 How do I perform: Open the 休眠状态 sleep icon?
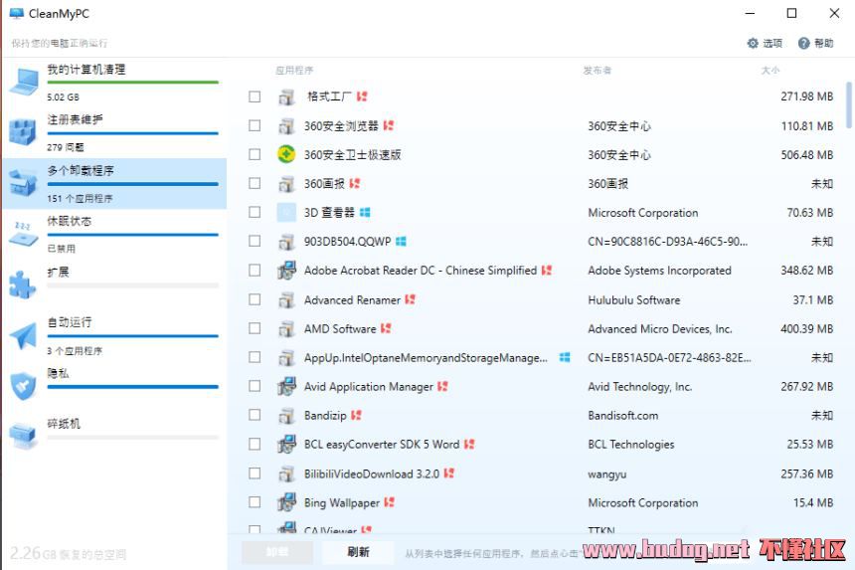coord(24,234)
